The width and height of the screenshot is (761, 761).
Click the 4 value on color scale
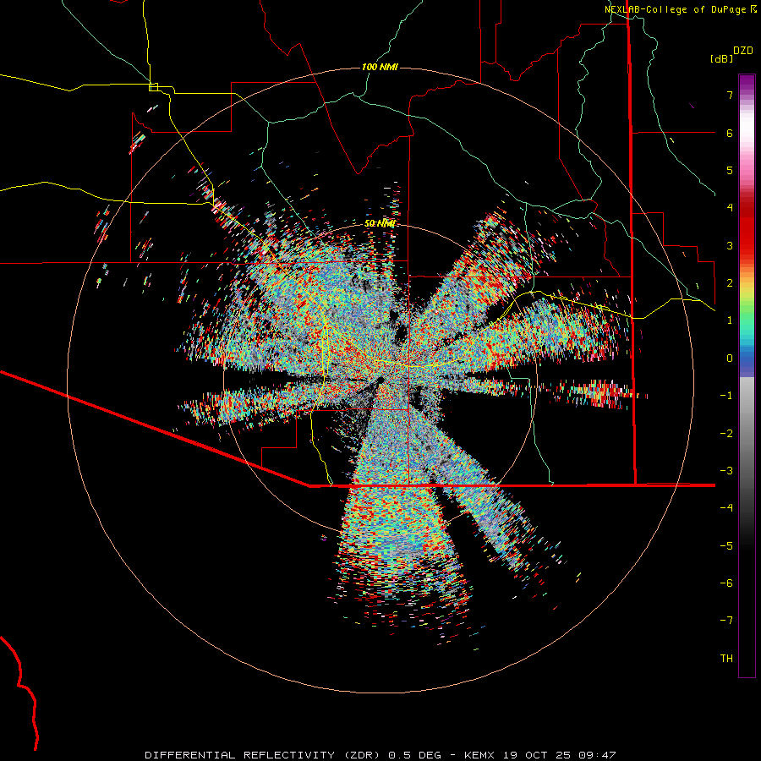tap(730, 208)
